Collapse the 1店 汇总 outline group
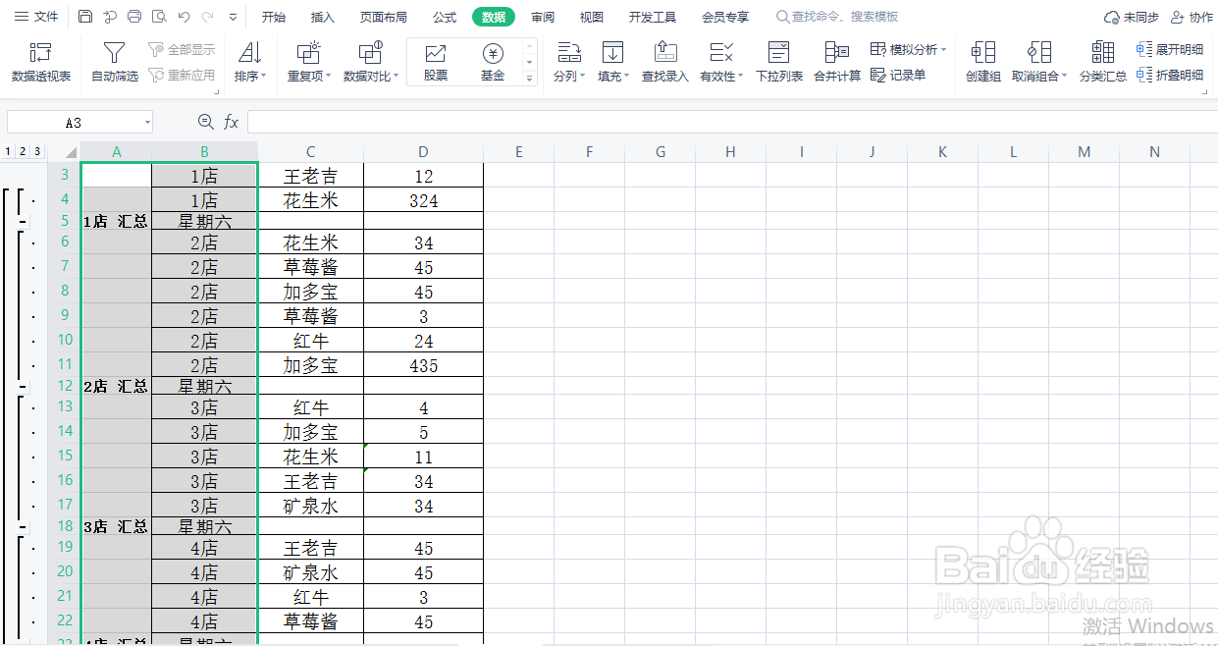 22,223
